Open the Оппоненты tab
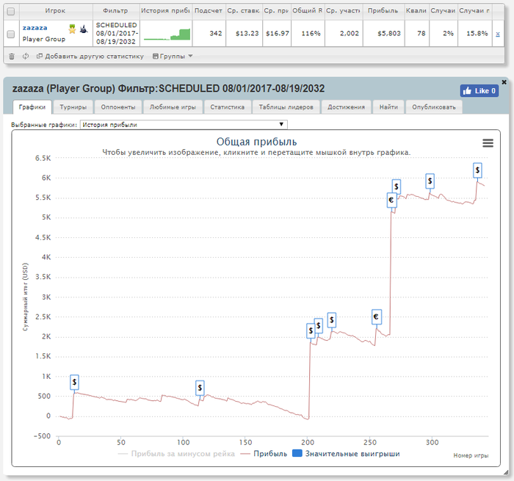 click(118, 107)
